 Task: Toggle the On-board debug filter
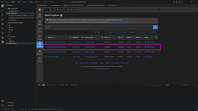pyautogui.click(x=141, y=32)
